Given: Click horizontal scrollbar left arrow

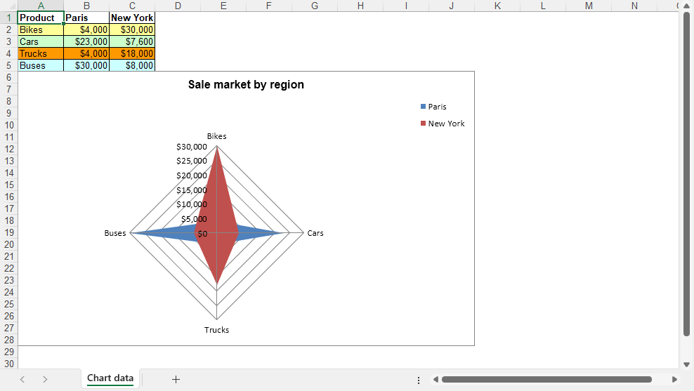Looking at the screenshot, I should 436,380.
